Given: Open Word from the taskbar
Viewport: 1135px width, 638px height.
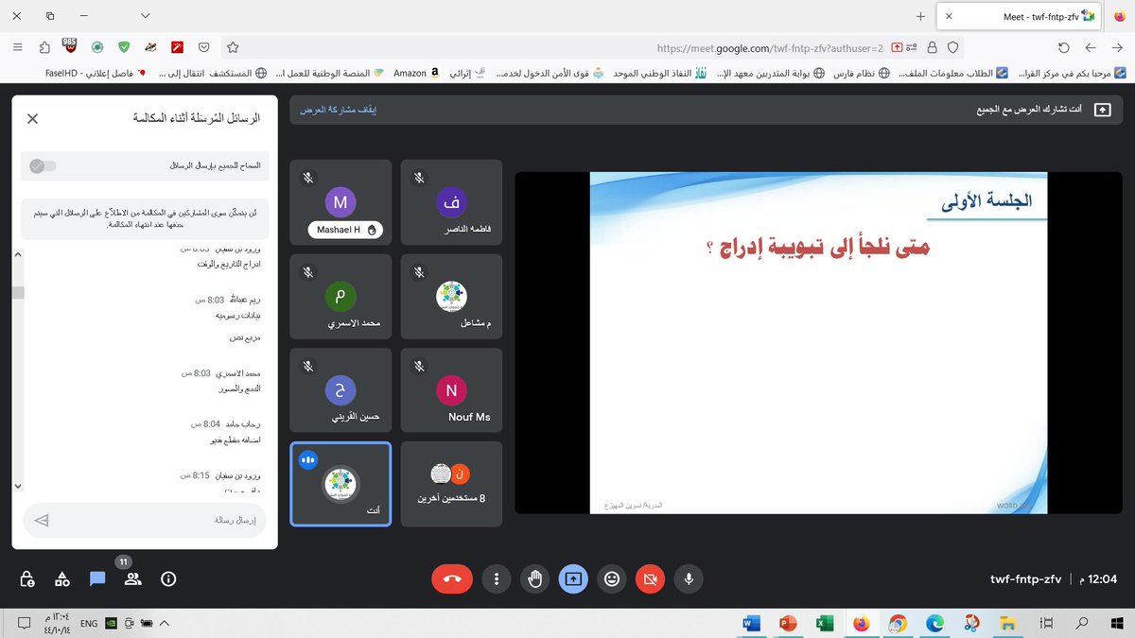Looking at the screenshot, I should pyautogui.click(x=751, y=623).
